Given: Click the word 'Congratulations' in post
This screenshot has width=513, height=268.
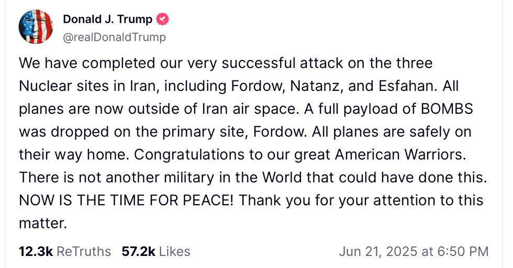Looking at the screenshot, I should click(x=189, y=155).
